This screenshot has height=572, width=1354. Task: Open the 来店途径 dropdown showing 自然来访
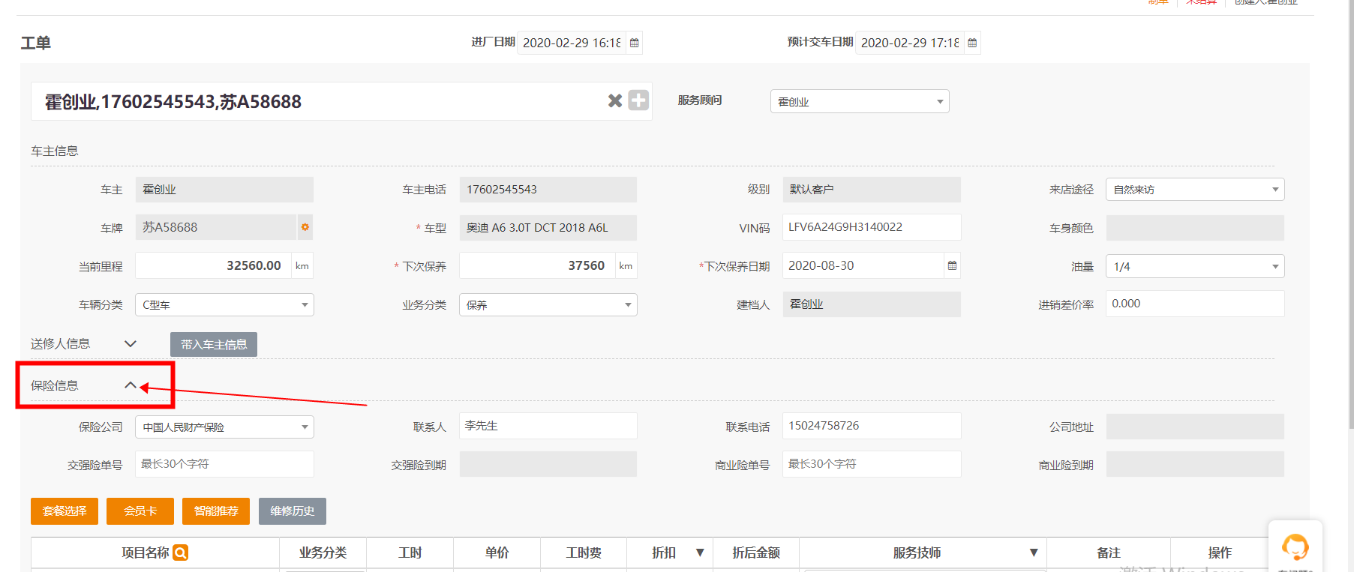(x=1195, y=190)
